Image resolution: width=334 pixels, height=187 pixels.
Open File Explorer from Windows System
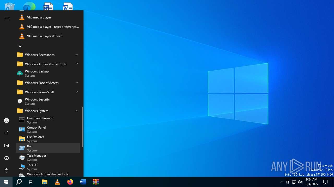[48, 139]
